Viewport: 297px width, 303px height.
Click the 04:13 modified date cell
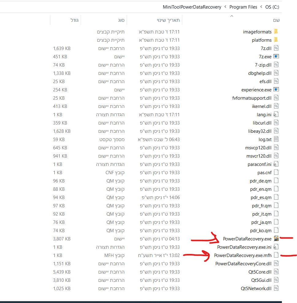point(160,239)
